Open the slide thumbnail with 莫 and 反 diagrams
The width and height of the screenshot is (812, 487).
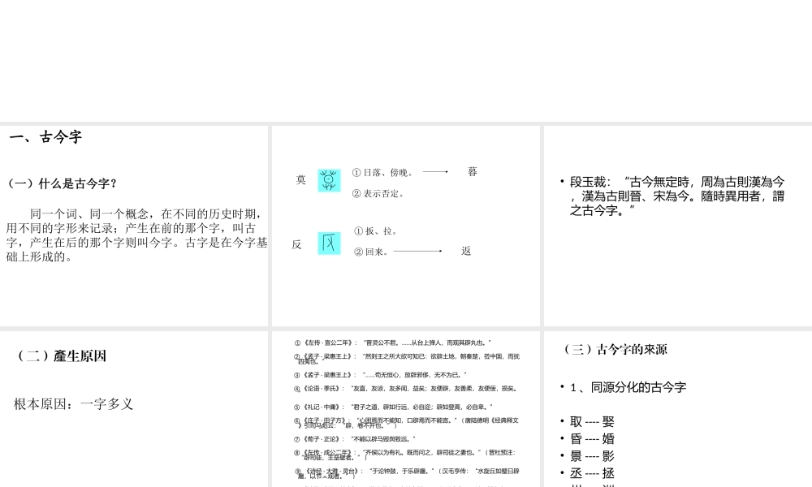click(x=406, y=226)
